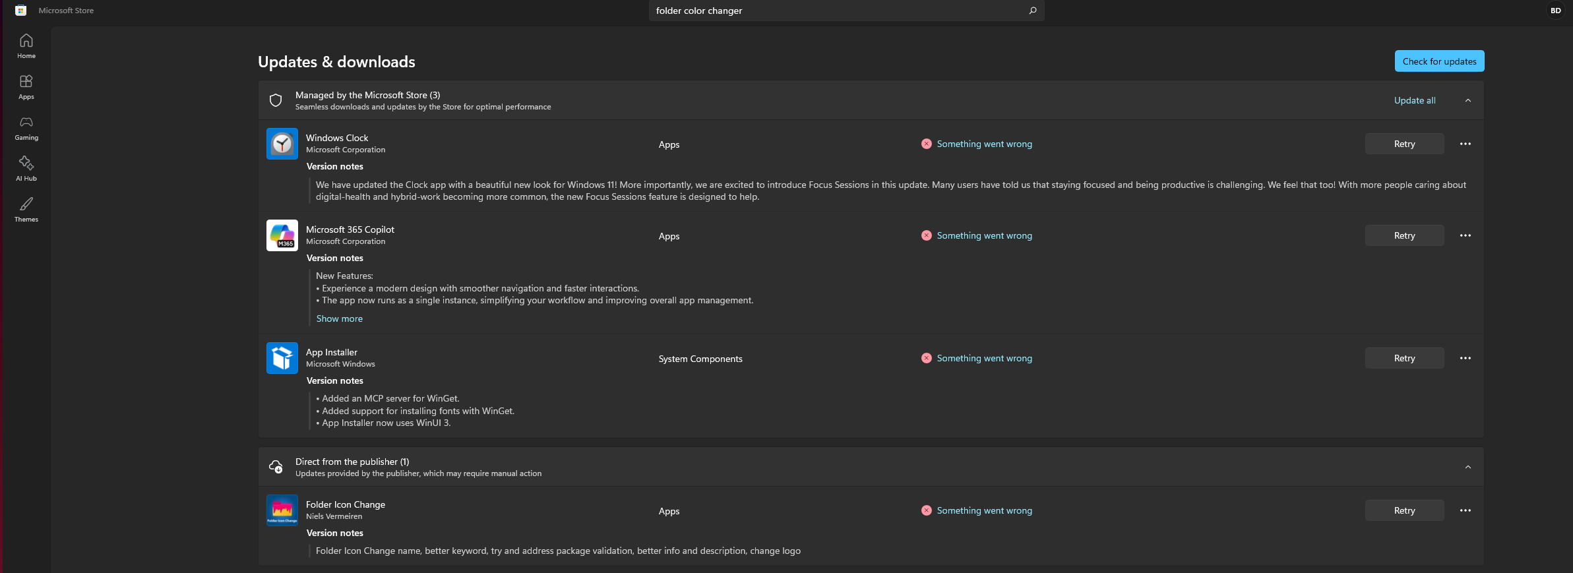Click 'Managed by the Microsoft Store (3)' header text

[x=368, y=95]
